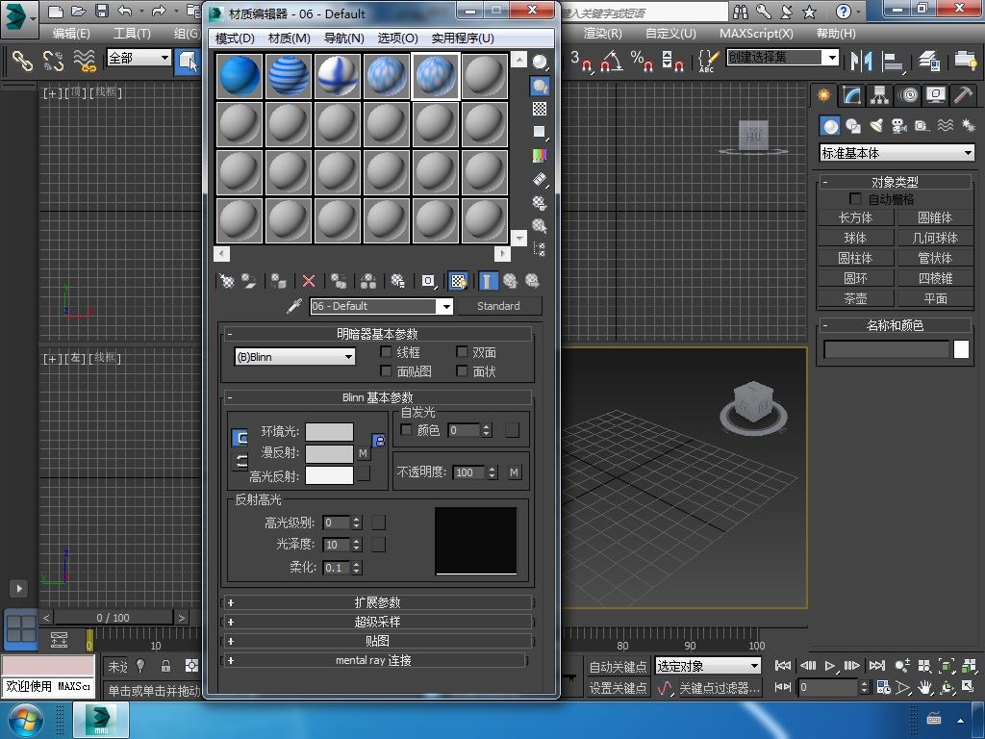Open the Utilities hammer panel tab
The height and width of the screenshot is (739, 985).
[x=962, y=95]
